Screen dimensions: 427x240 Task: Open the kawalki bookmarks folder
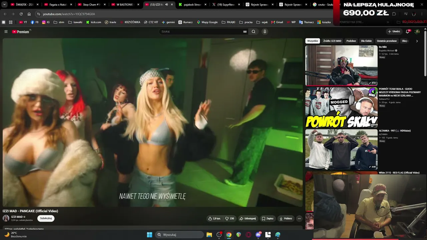coord(75,22)
